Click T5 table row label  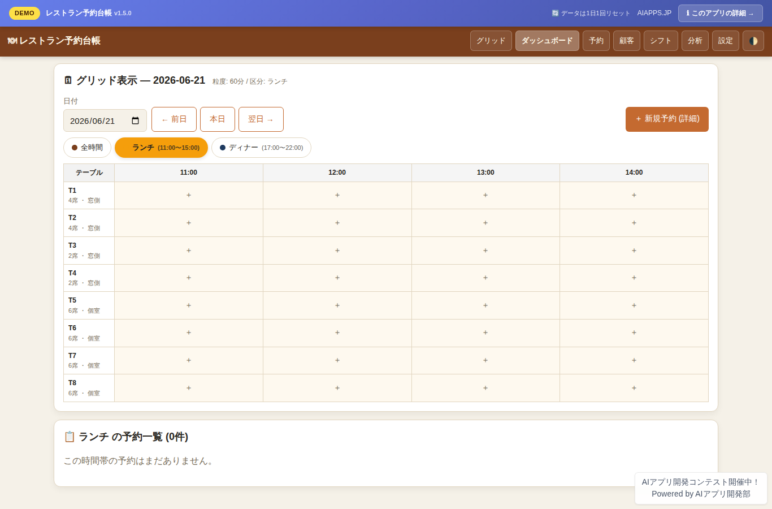pos(89,305)
